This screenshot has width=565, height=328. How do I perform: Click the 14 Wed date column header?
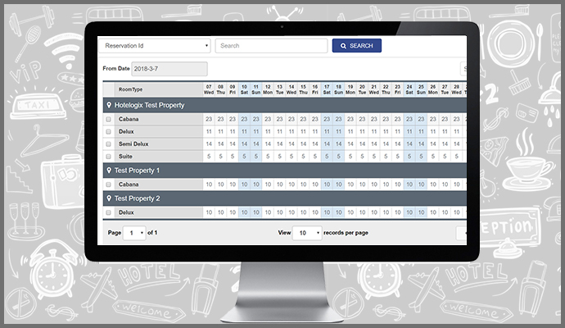coord(292,89)
